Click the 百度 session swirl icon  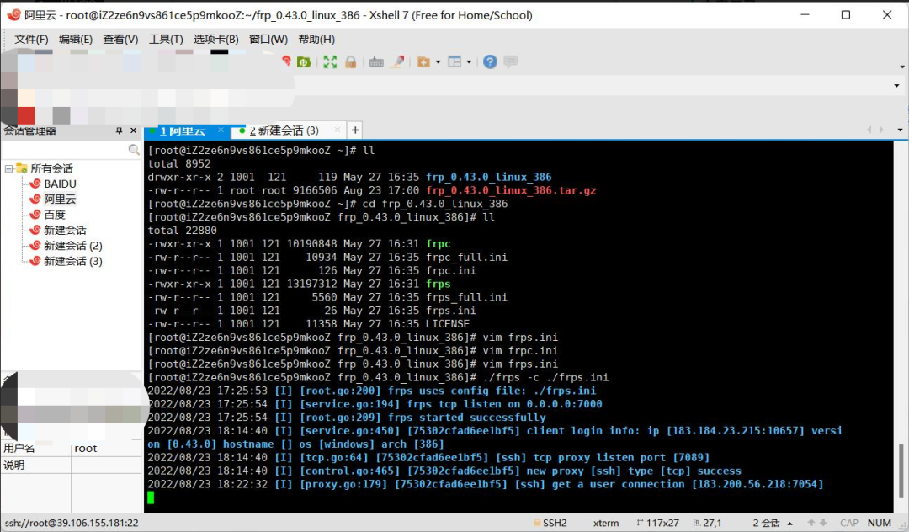(x=35, y=215)
